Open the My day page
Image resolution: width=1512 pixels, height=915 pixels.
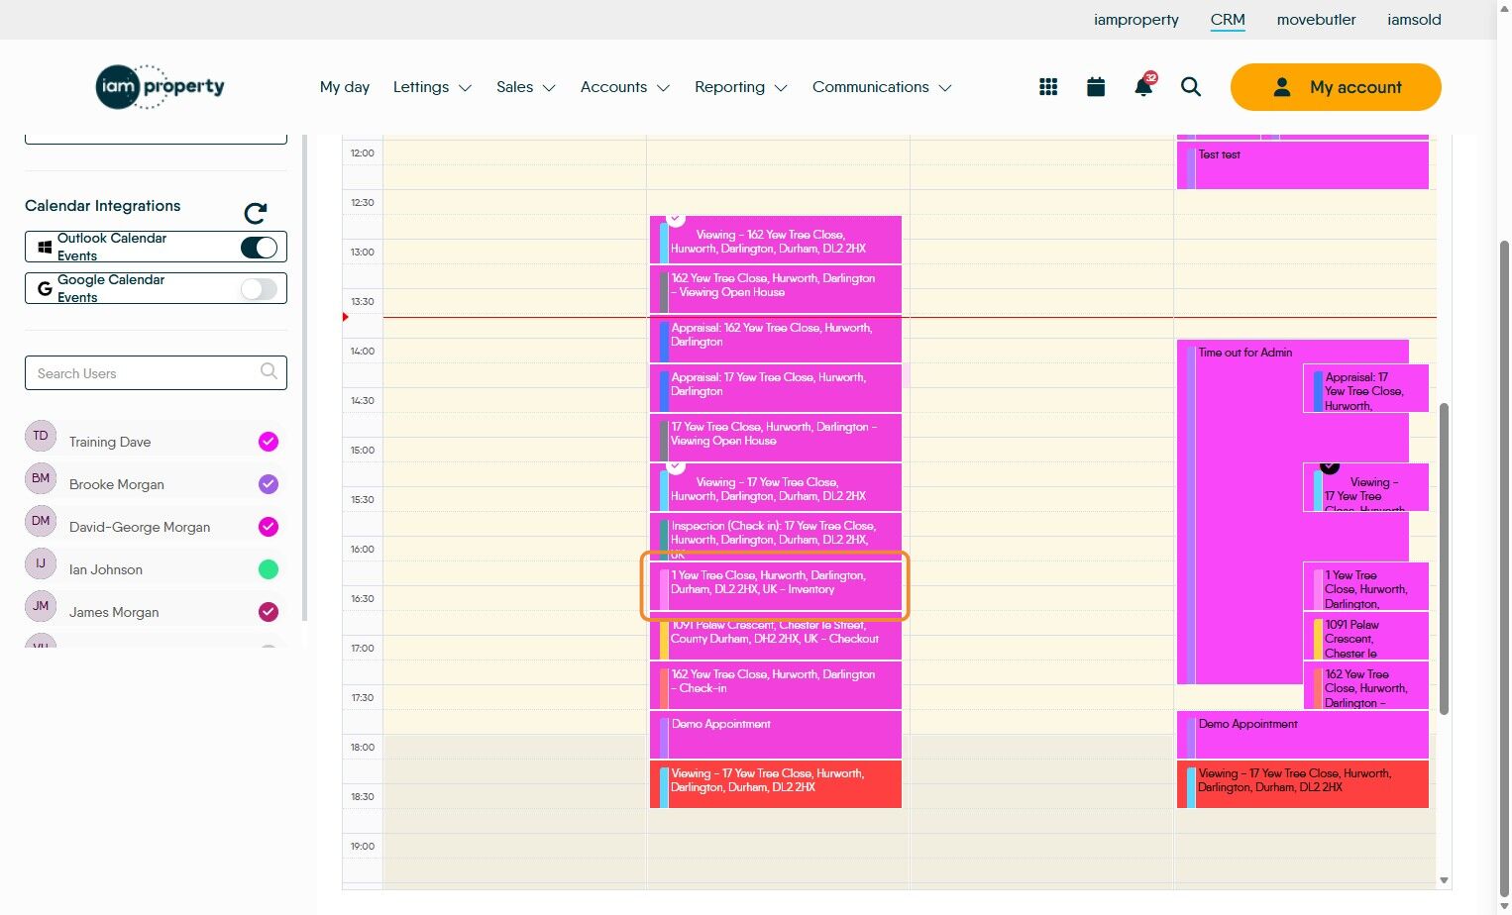tap(345, 87)
